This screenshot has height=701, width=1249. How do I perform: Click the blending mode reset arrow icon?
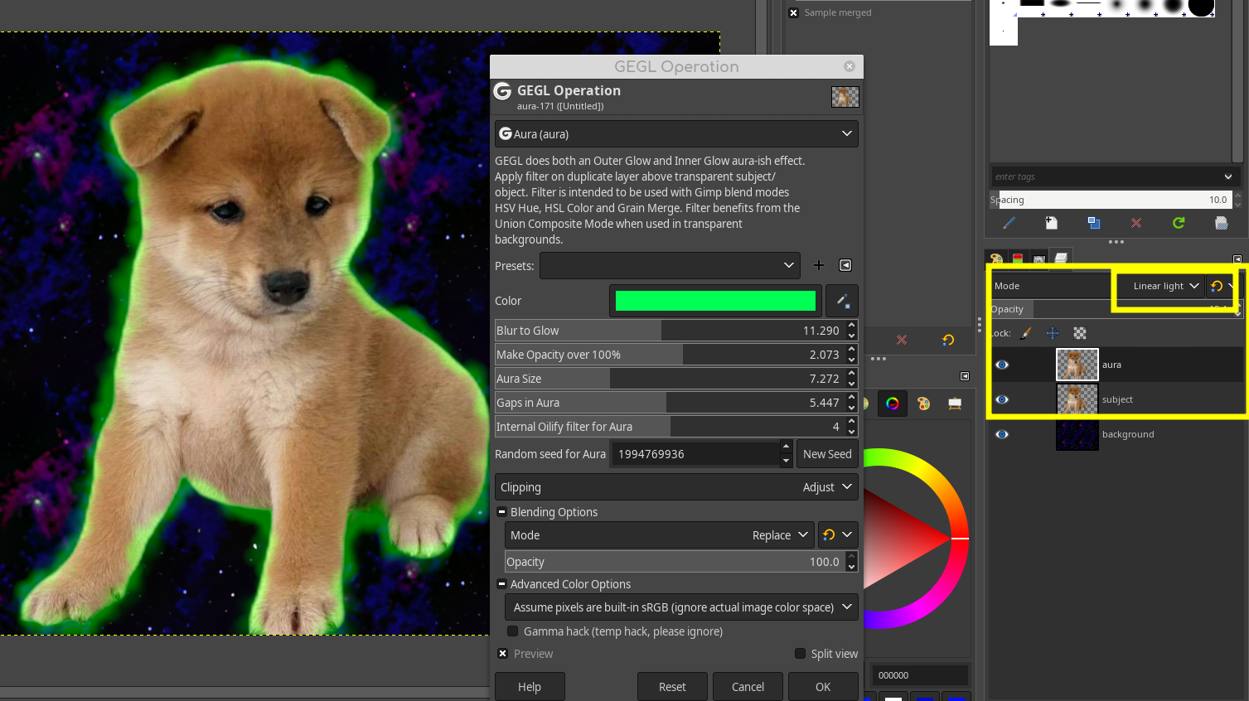(x=829, y=535)
